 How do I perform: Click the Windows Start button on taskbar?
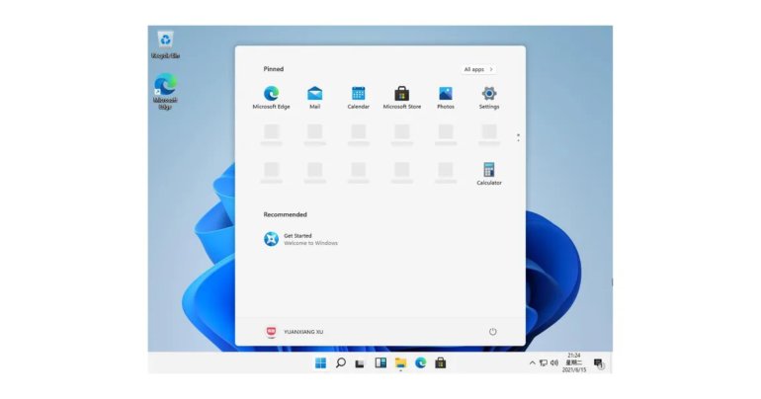[x=320, y=363]
